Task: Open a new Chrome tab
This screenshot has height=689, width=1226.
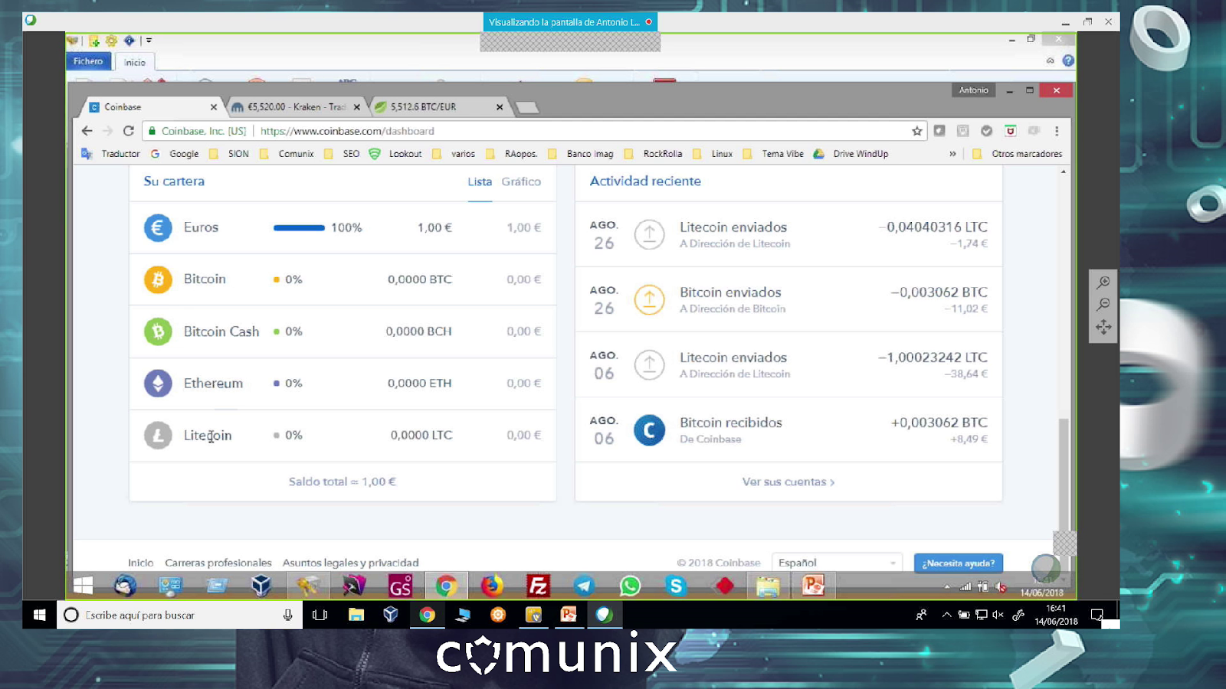Action: [527, 107]
